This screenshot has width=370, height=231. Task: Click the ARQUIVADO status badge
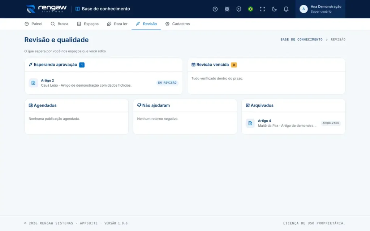click(331, 123)
